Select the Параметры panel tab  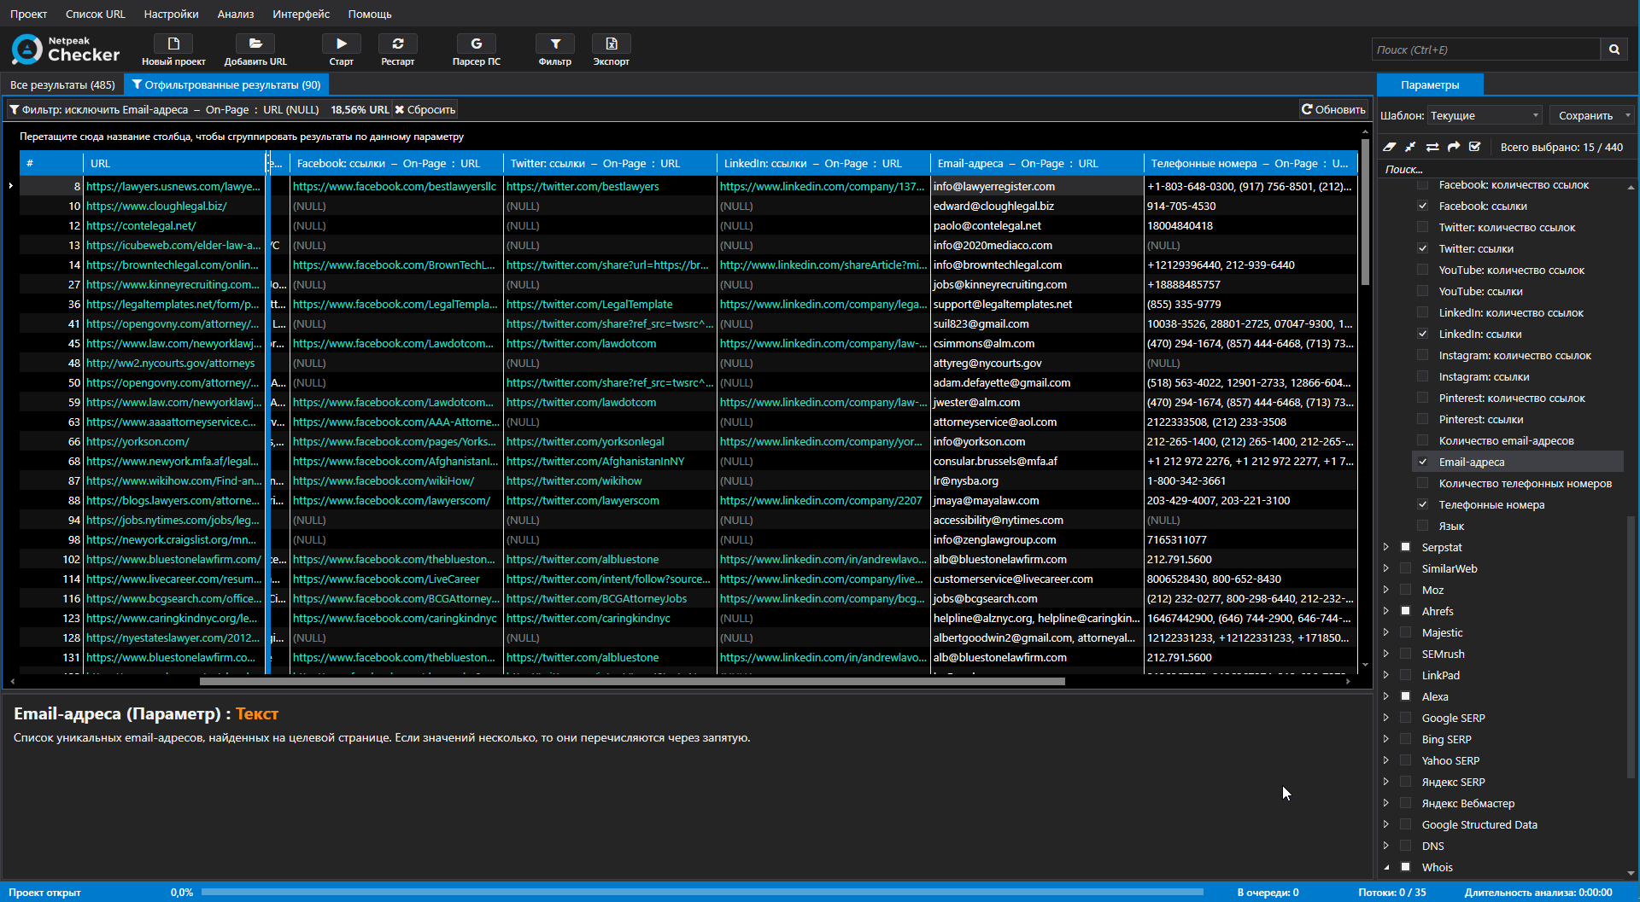[x=1430, y=84]
